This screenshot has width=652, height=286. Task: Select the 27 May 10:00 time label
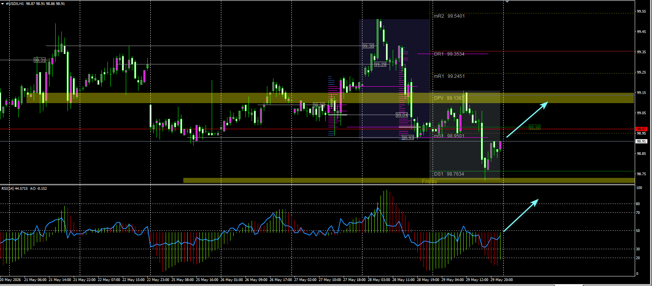point(330,280)
